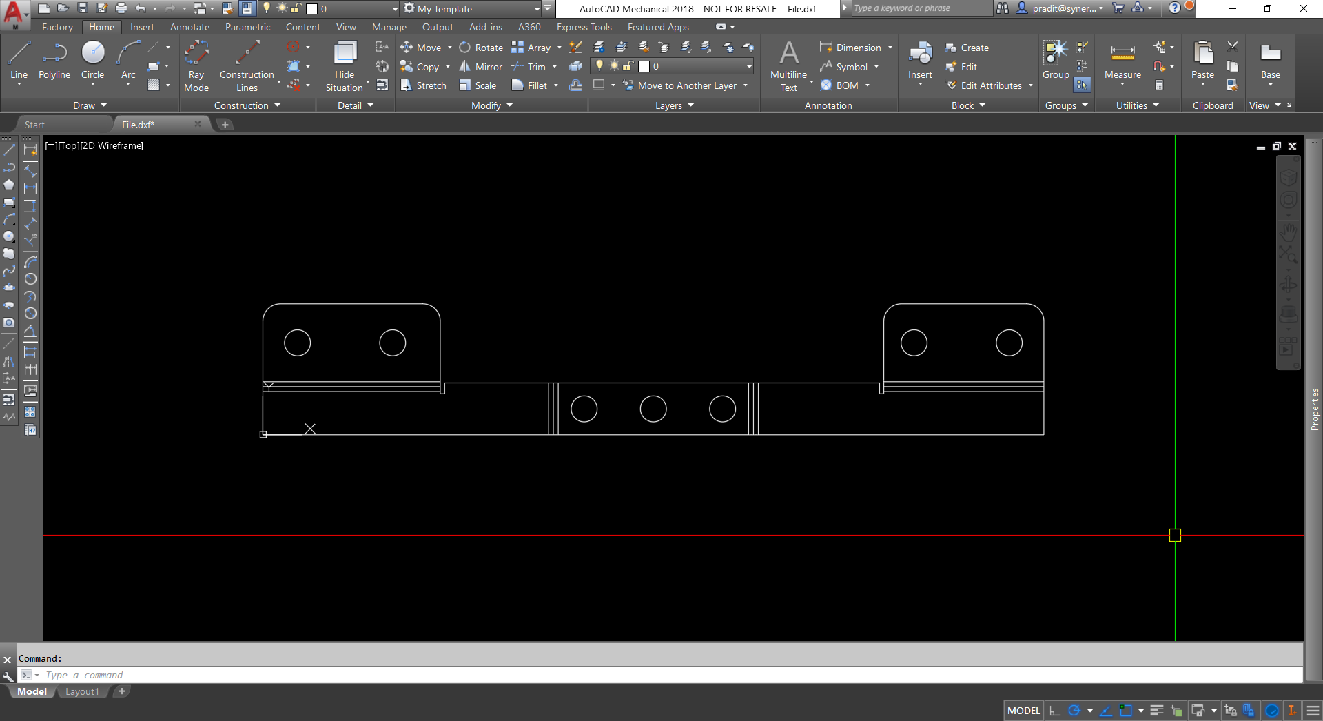Switch to the Layout1 tab

tap(82, 691)
